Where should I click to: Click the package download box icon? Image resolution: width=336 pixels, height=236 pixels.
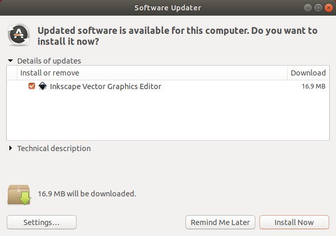(x=18, y=194)
